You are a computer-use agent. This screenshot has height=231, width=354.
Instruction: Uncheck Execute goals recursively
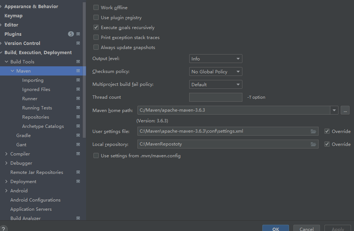coord(96,27)
